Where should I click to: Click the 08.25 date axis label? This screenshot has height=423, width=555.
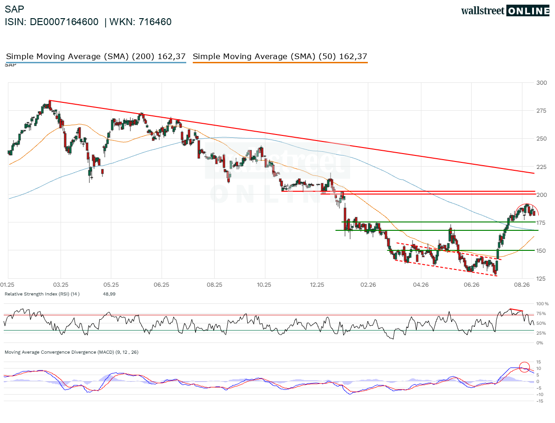click(215, 285)
